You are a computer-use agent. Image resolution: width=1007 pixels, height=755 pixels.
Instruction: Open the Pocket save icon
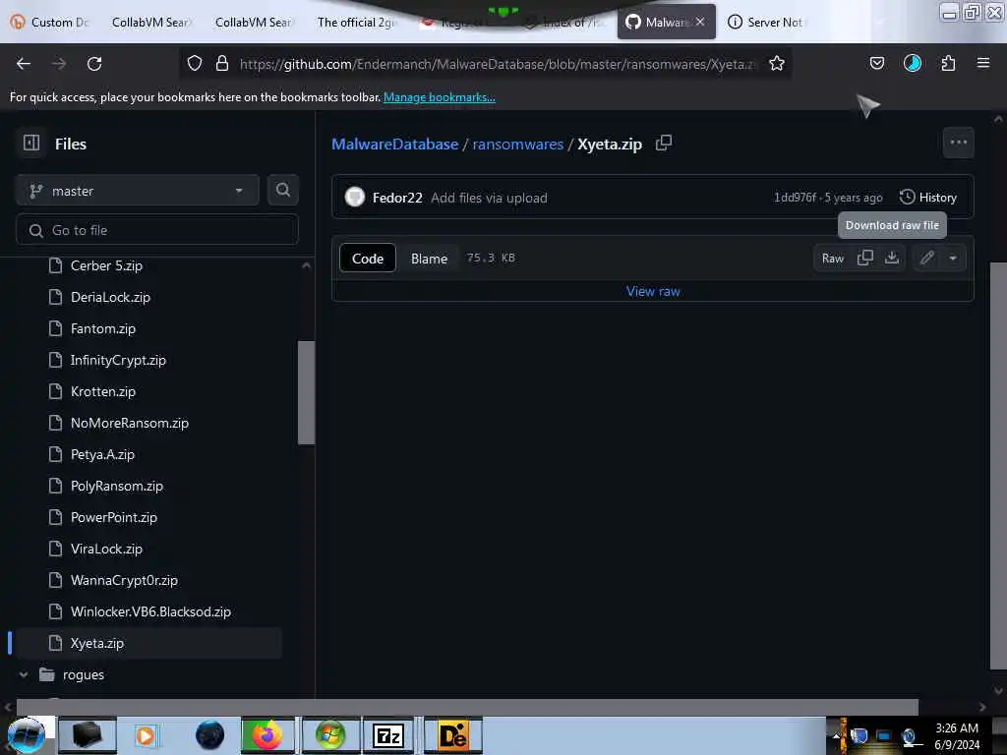pyautogui.click(x=876, y=63)
